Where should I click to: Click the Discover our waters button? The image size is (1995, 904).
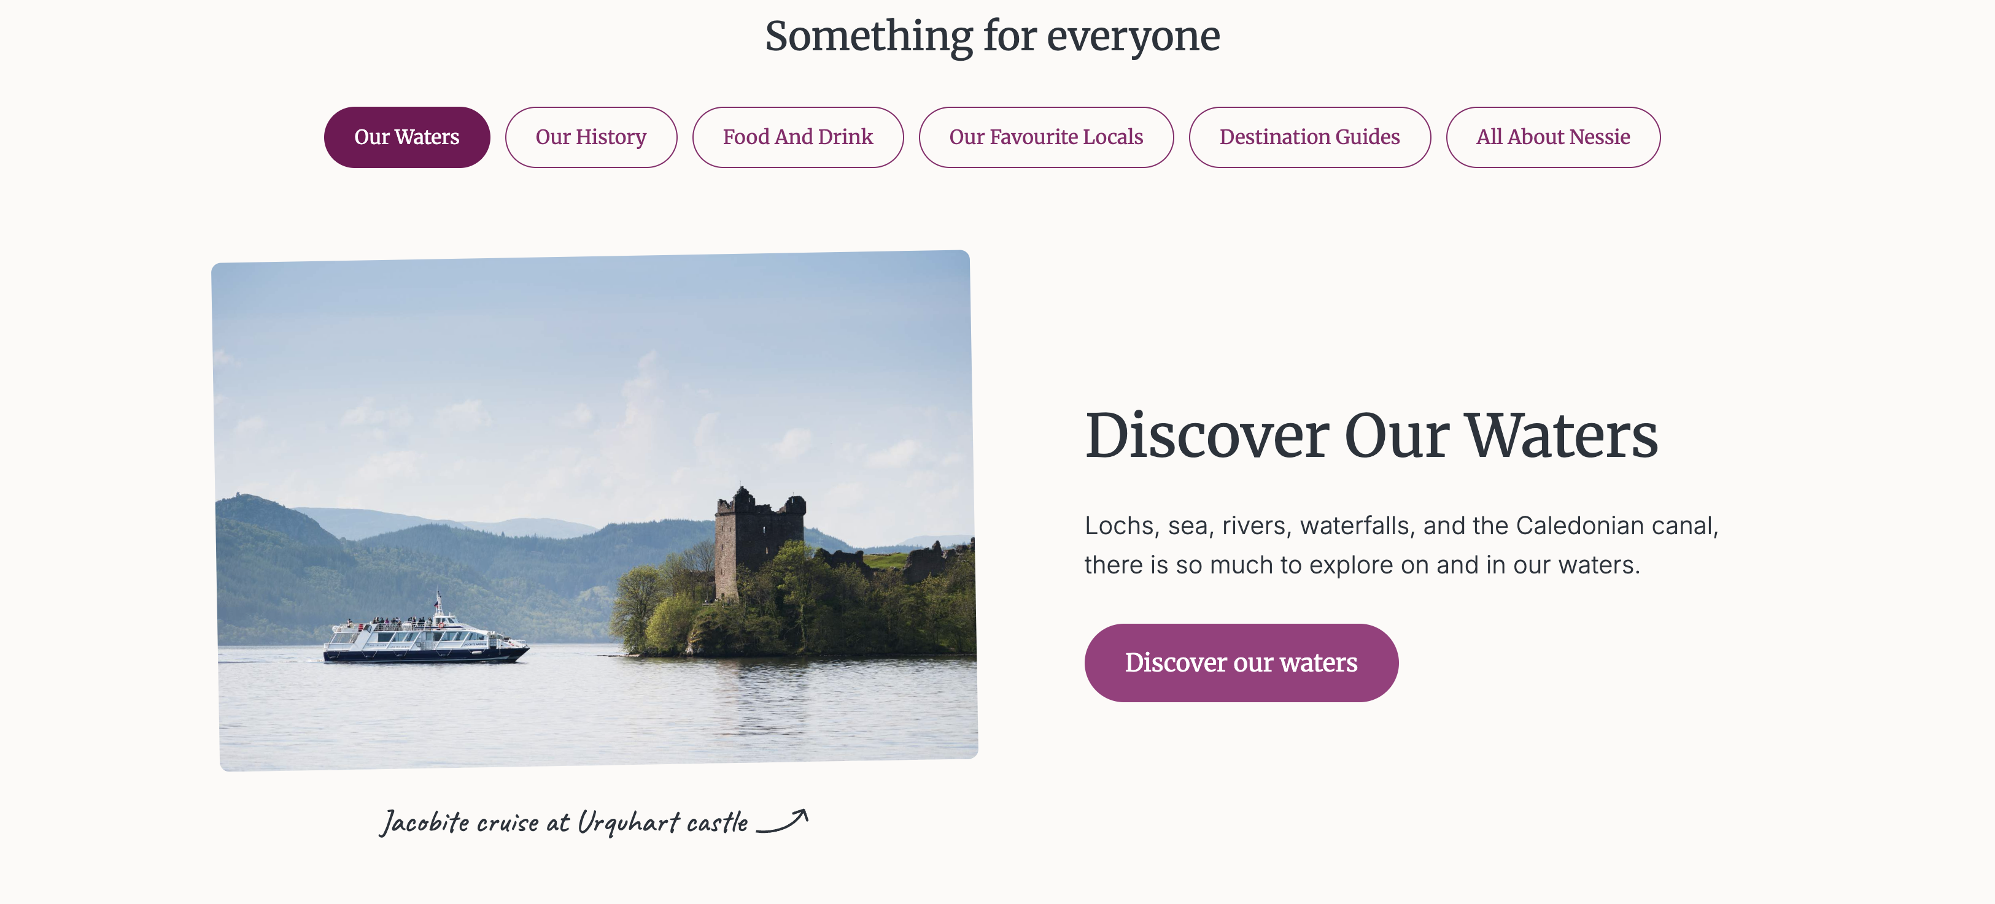[x=1241, y=662]
